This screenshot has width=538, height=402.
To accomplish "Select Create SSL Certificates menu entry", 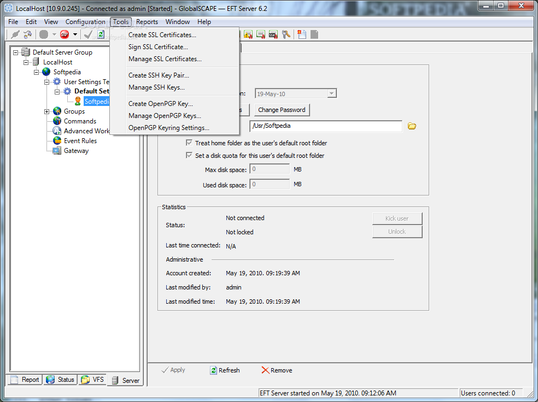I will [174, 35].
